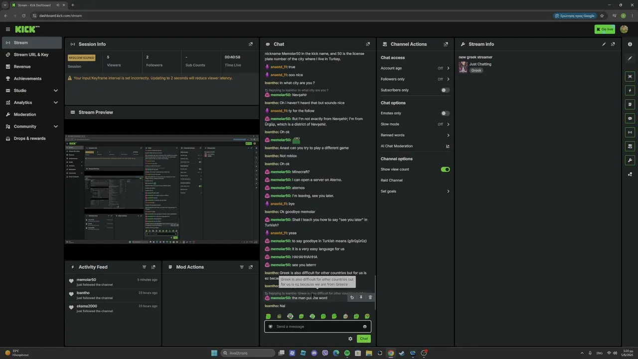638x359 pixels.
Task: Click the Kick logo
Action: (27, 29)
